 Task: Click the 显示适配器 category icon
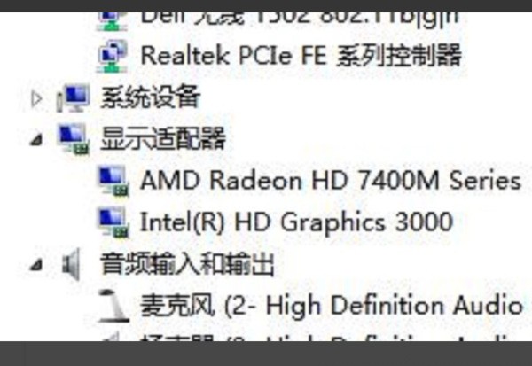click(74, 139)
